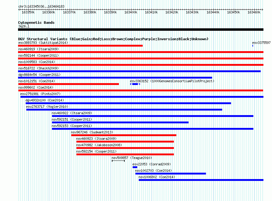The image size is (272, 201).
Task: Select the esv3363152 small blue glyph
Action: pyautogui.click(x=135, y=84)
